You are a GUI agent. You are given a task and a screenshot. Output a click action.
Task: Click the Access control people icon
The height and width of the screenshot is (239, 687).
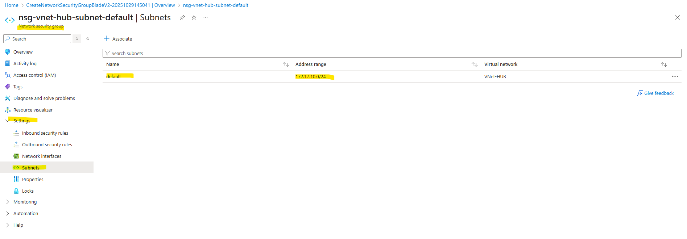(x=8, y=75)
